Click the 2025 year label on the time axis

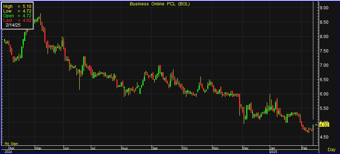click(x=274, y=151)
